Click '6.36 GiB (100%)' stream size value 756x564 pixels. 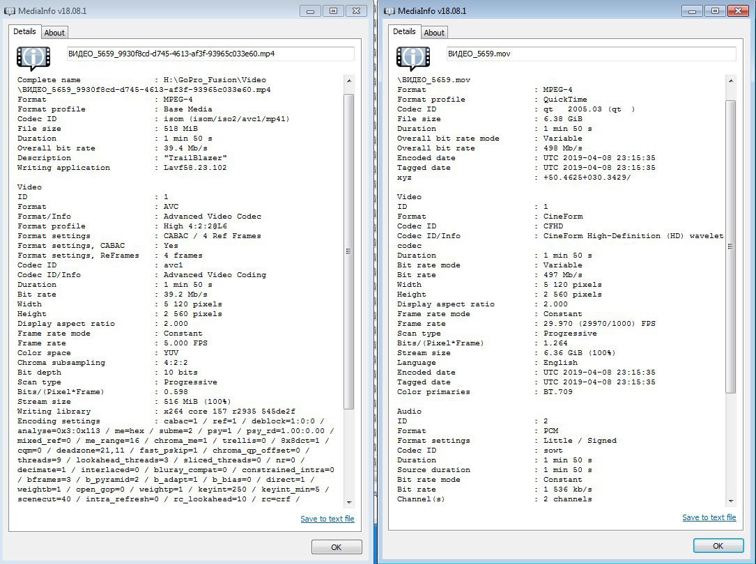click(x=580, y=352)
